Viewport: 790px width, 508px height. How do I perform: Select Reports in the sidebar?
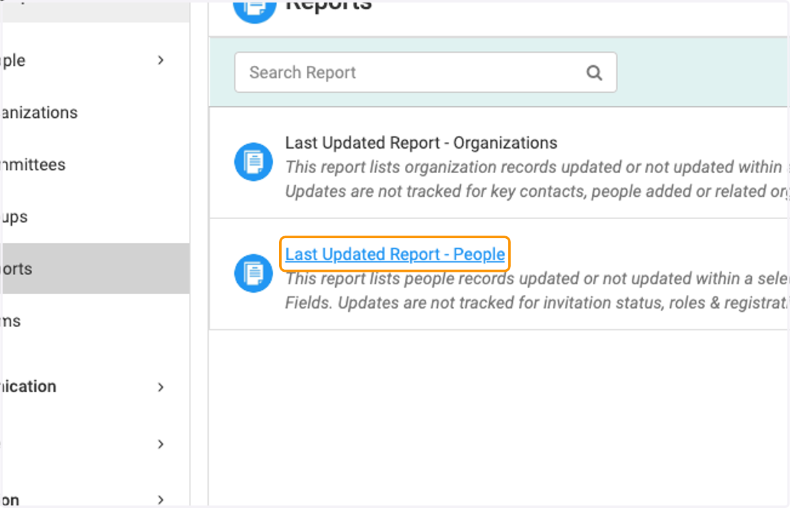pos(95,268)
